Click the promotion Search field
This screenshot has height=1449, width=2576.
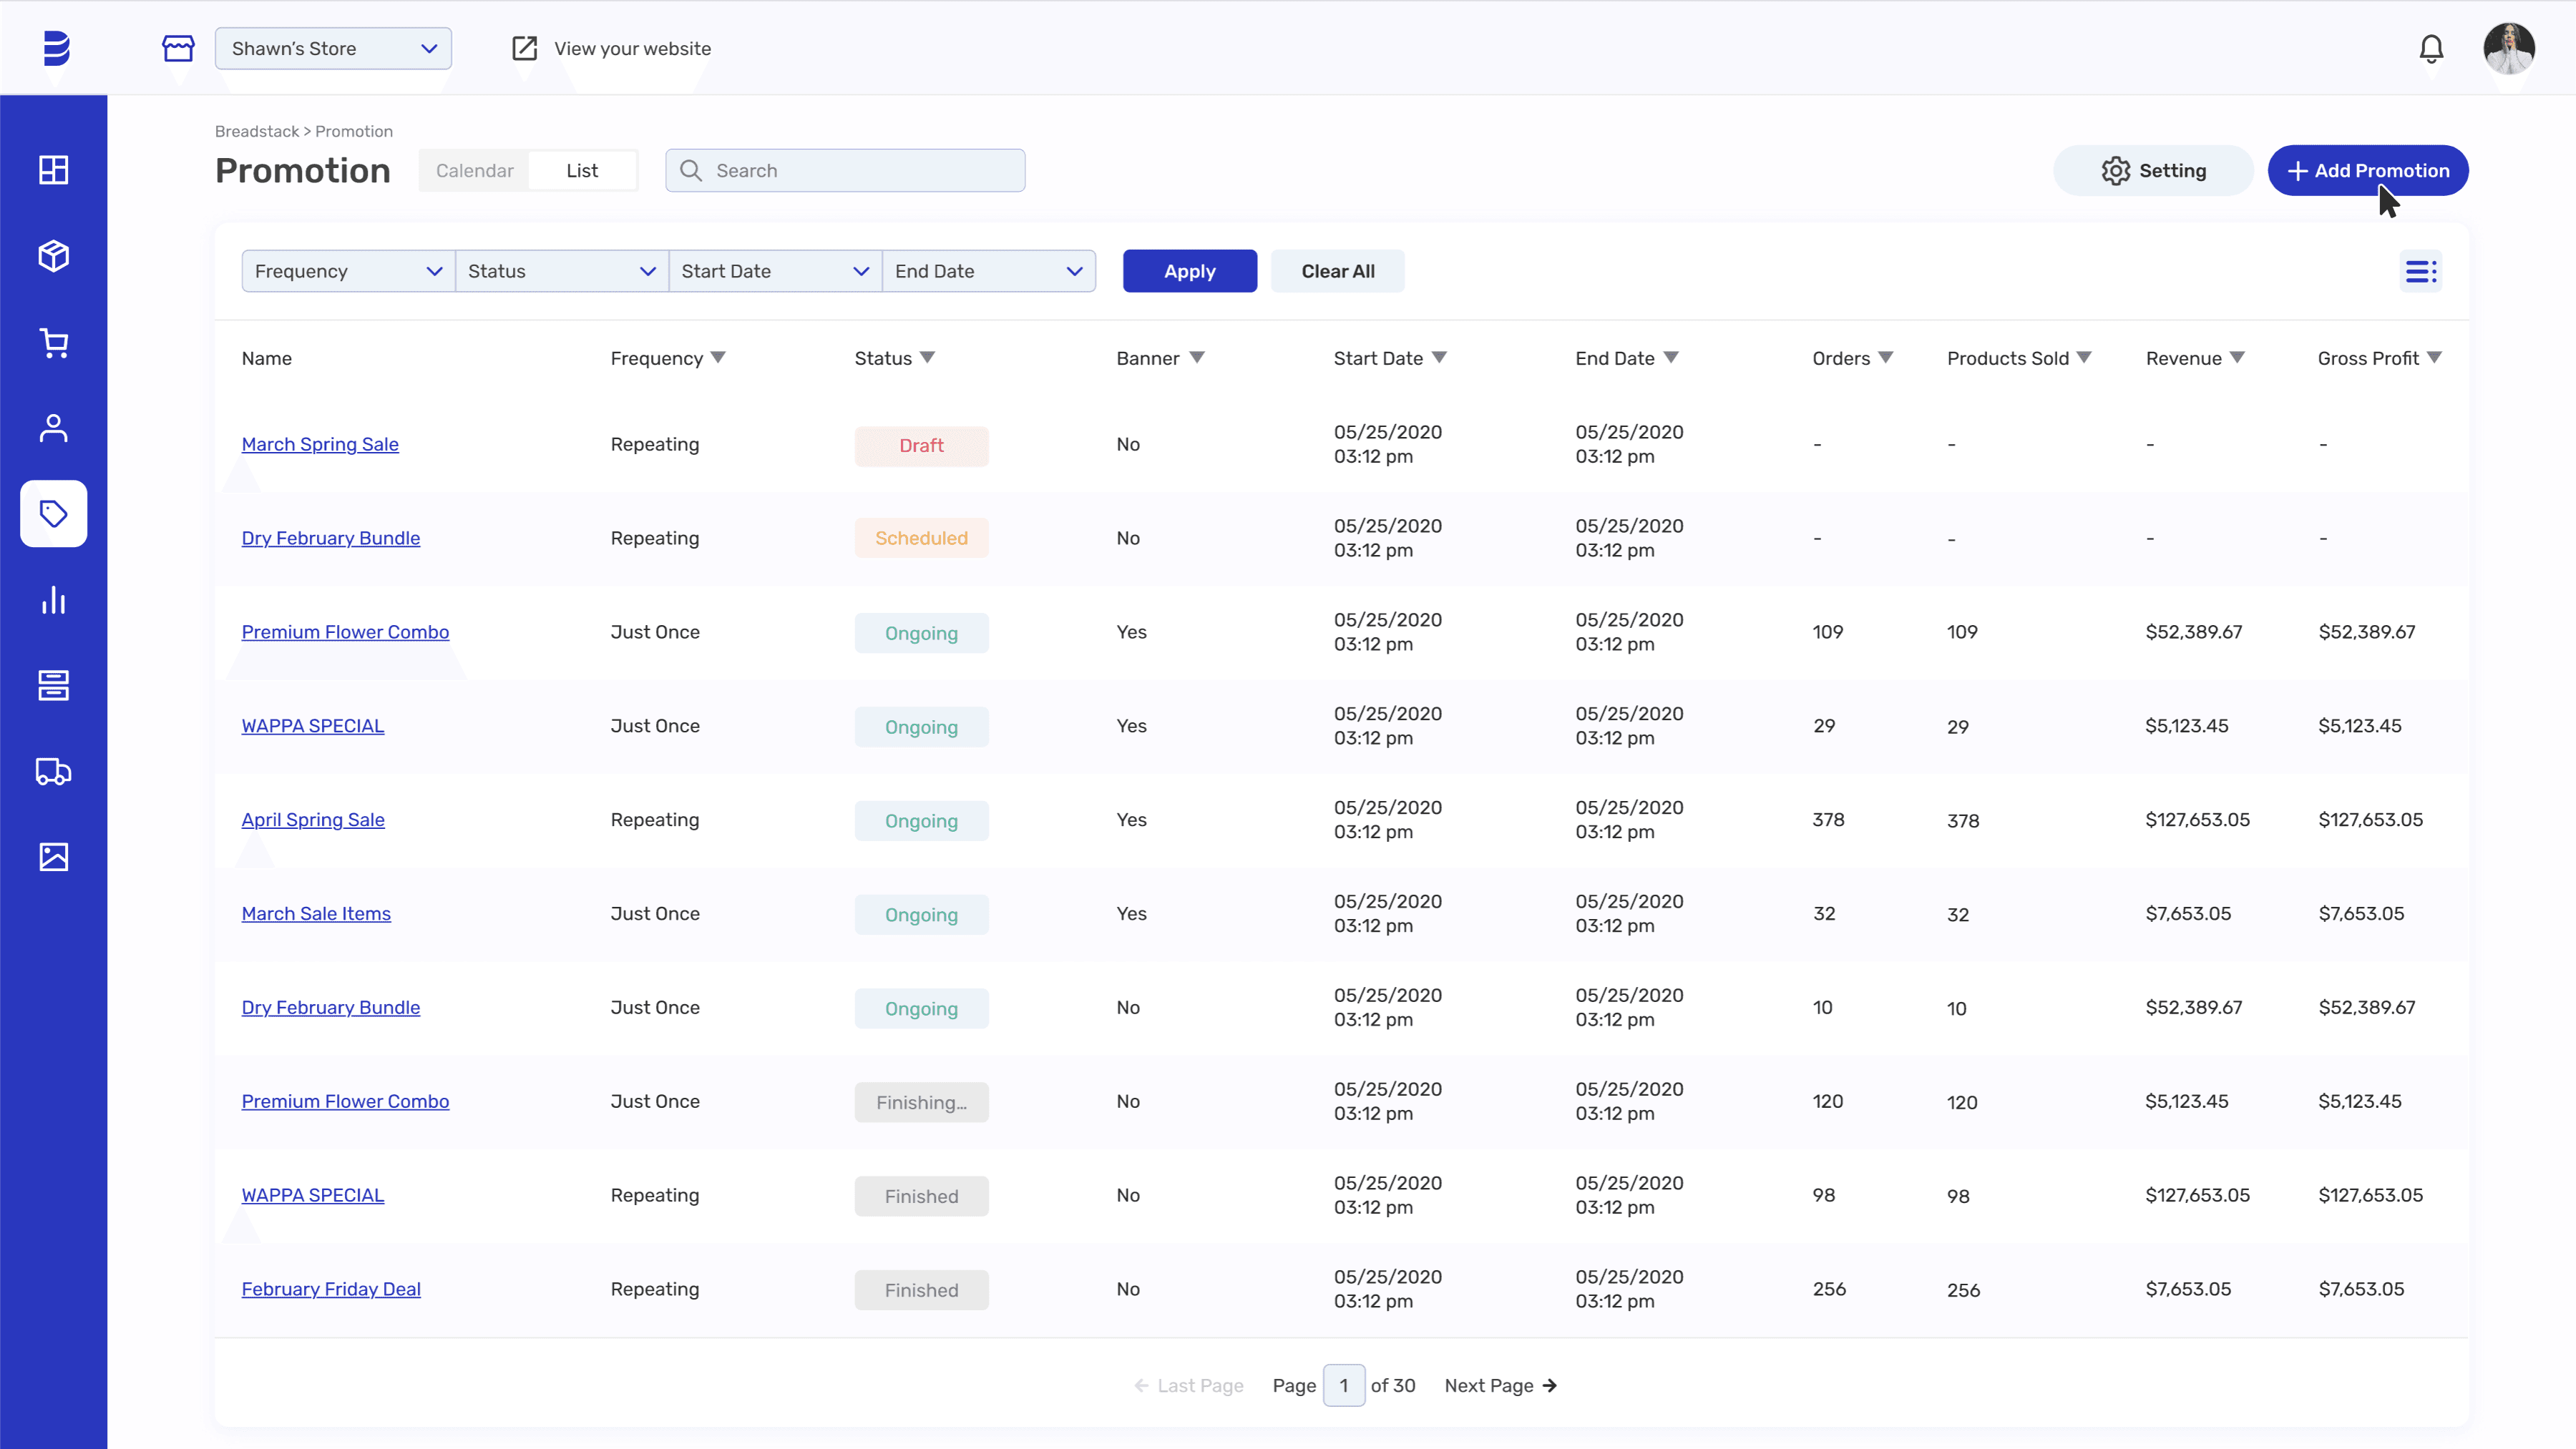point(845,171)
